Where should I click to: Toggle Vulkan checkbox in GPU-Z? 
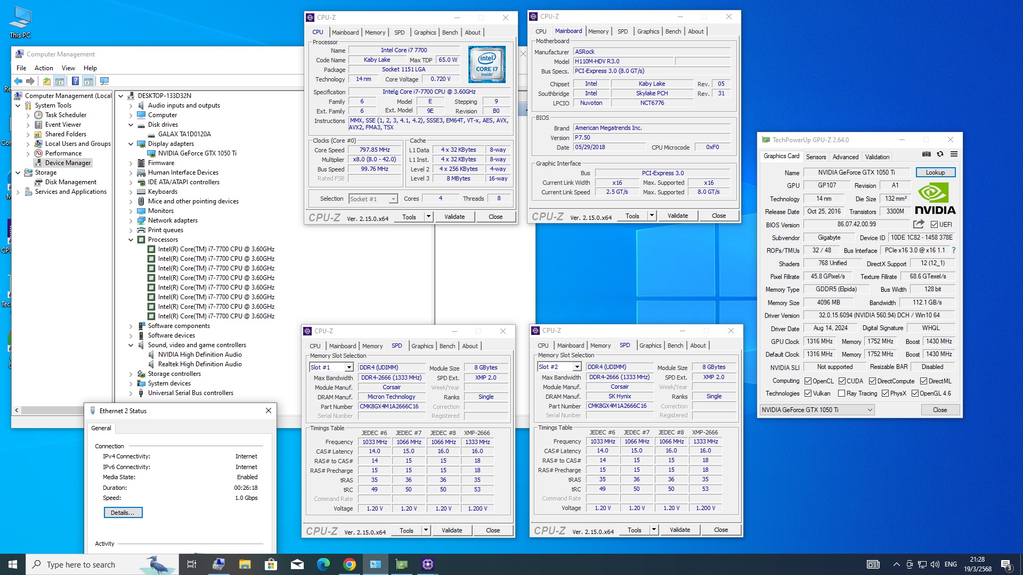tap(808, 393)
